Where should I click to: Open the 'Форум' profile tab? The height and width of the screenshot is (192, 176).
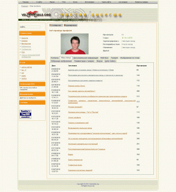click(x=100, y=61)
